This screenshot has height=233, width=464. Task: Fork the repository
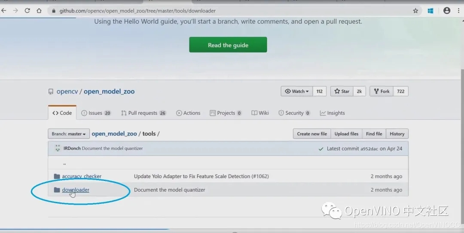pyautogui.click(x=382, y=91)
